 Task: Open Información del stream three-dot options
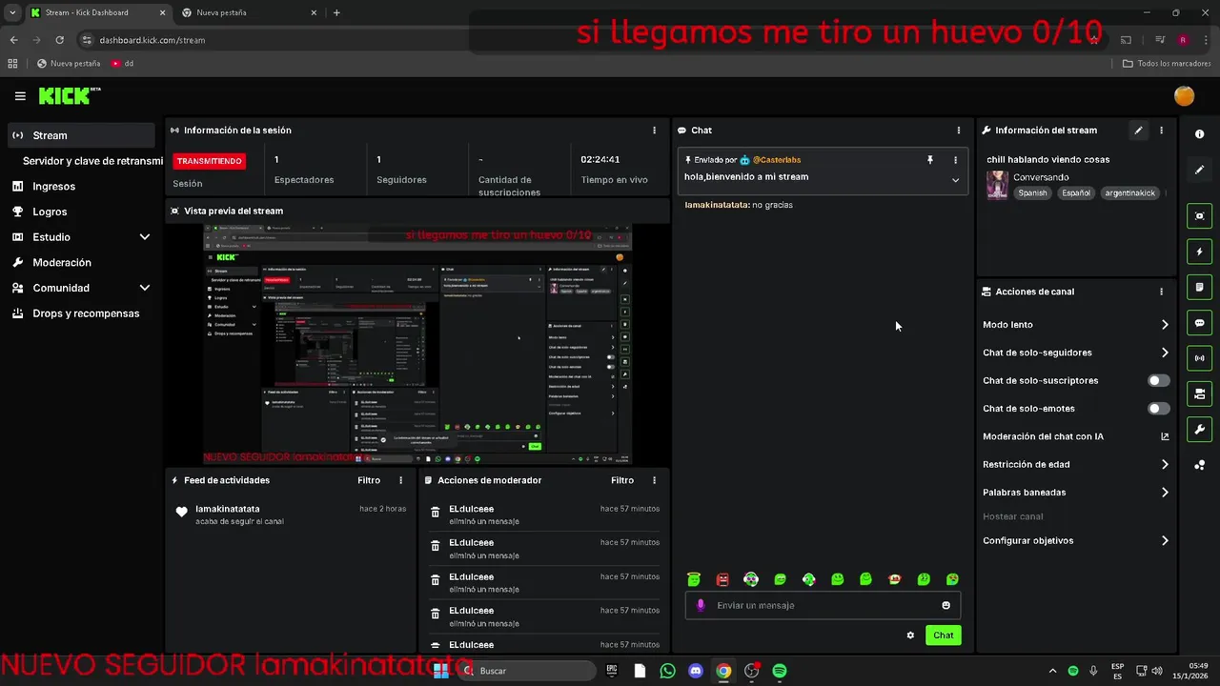1161,131
